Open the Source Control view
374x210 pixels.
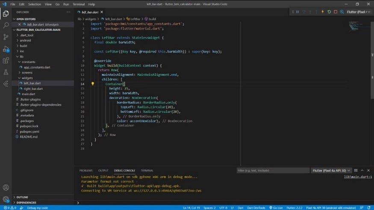click(6, 37)
